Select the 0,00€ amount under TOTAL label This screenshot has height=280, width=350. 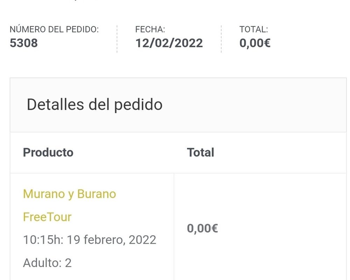255,43
